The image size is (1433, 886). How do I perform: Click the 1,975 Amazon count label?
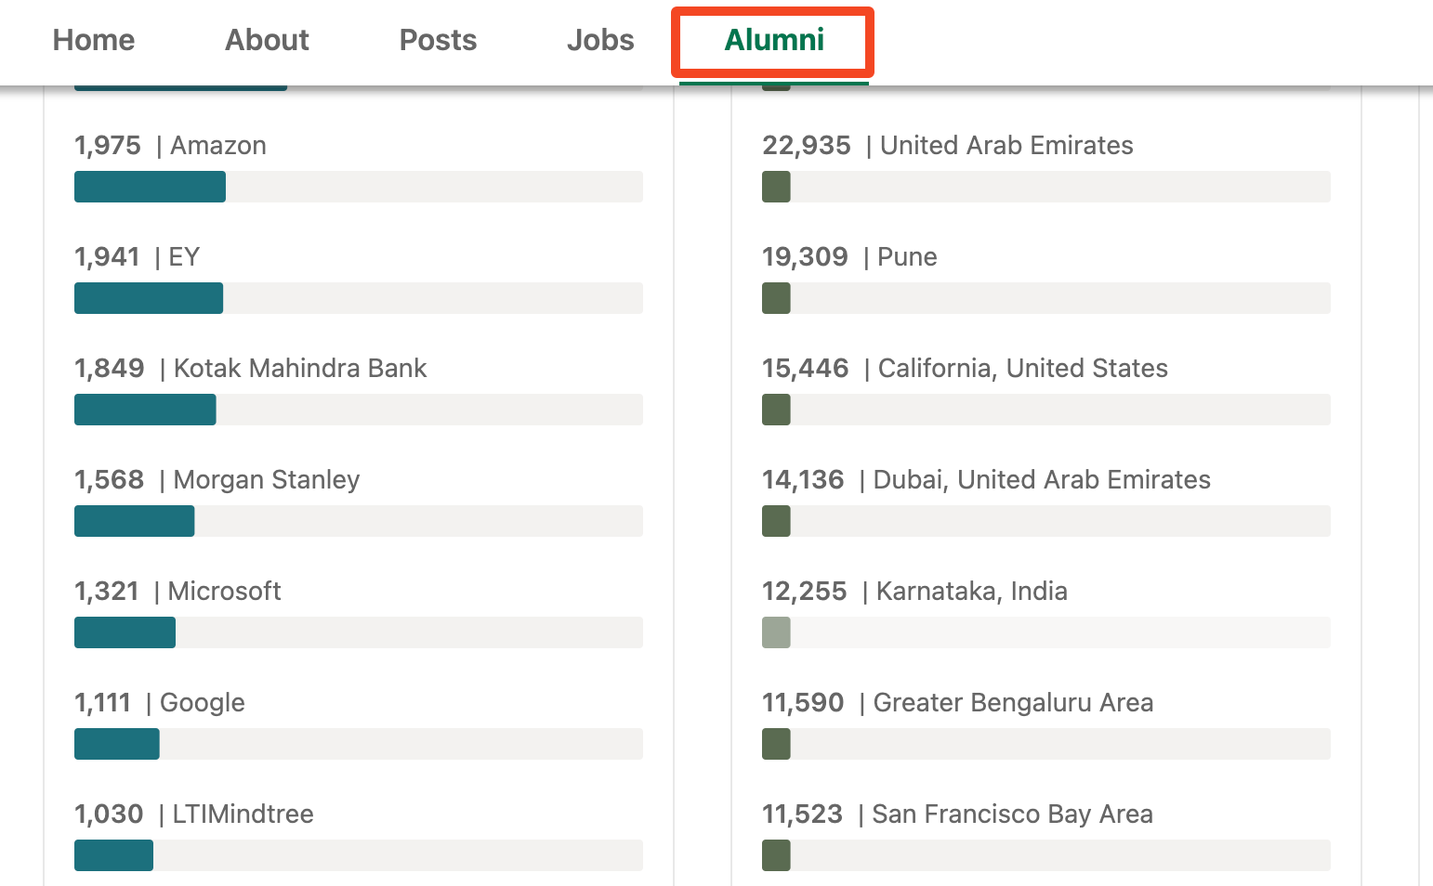[108, 146]
